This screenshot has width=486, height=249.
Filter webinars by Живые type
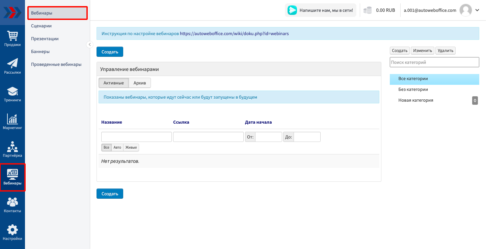tap(131, 148)
